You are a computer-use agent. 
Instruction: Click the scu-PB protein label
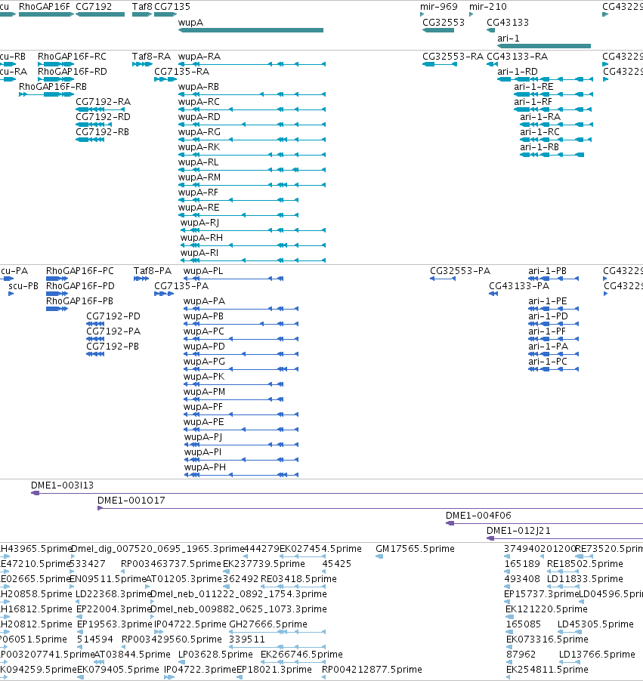pos(23,286)
